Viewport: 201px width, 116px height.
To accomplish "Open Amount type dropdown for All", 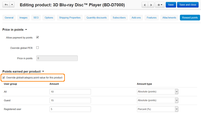I will click(x=158, y=91).
